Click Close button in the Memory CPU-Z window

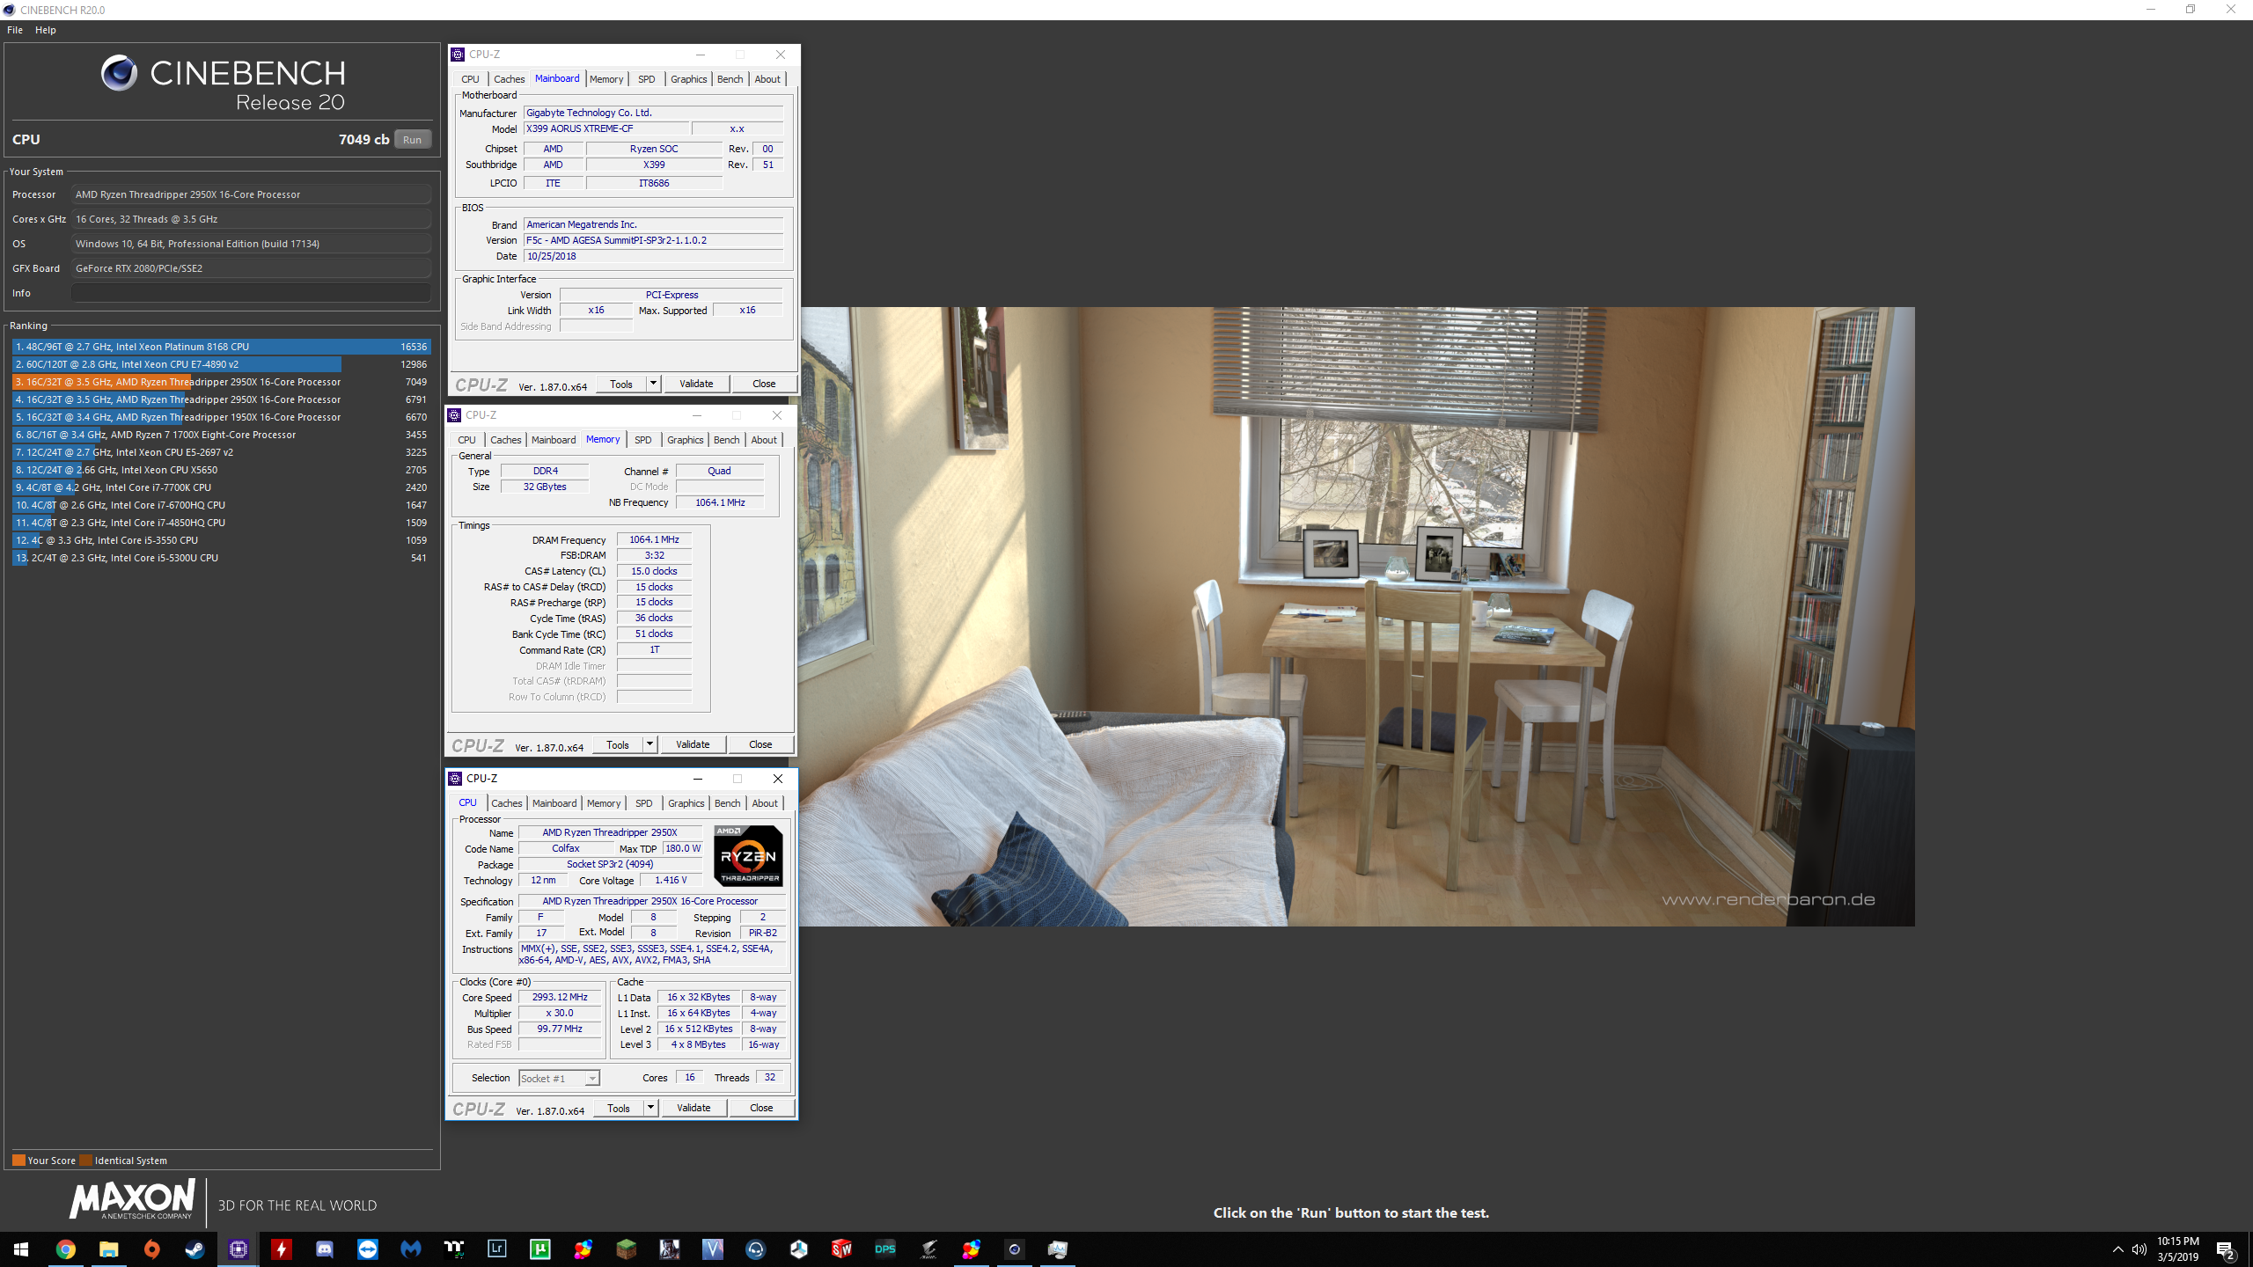(x=760, y=744)
